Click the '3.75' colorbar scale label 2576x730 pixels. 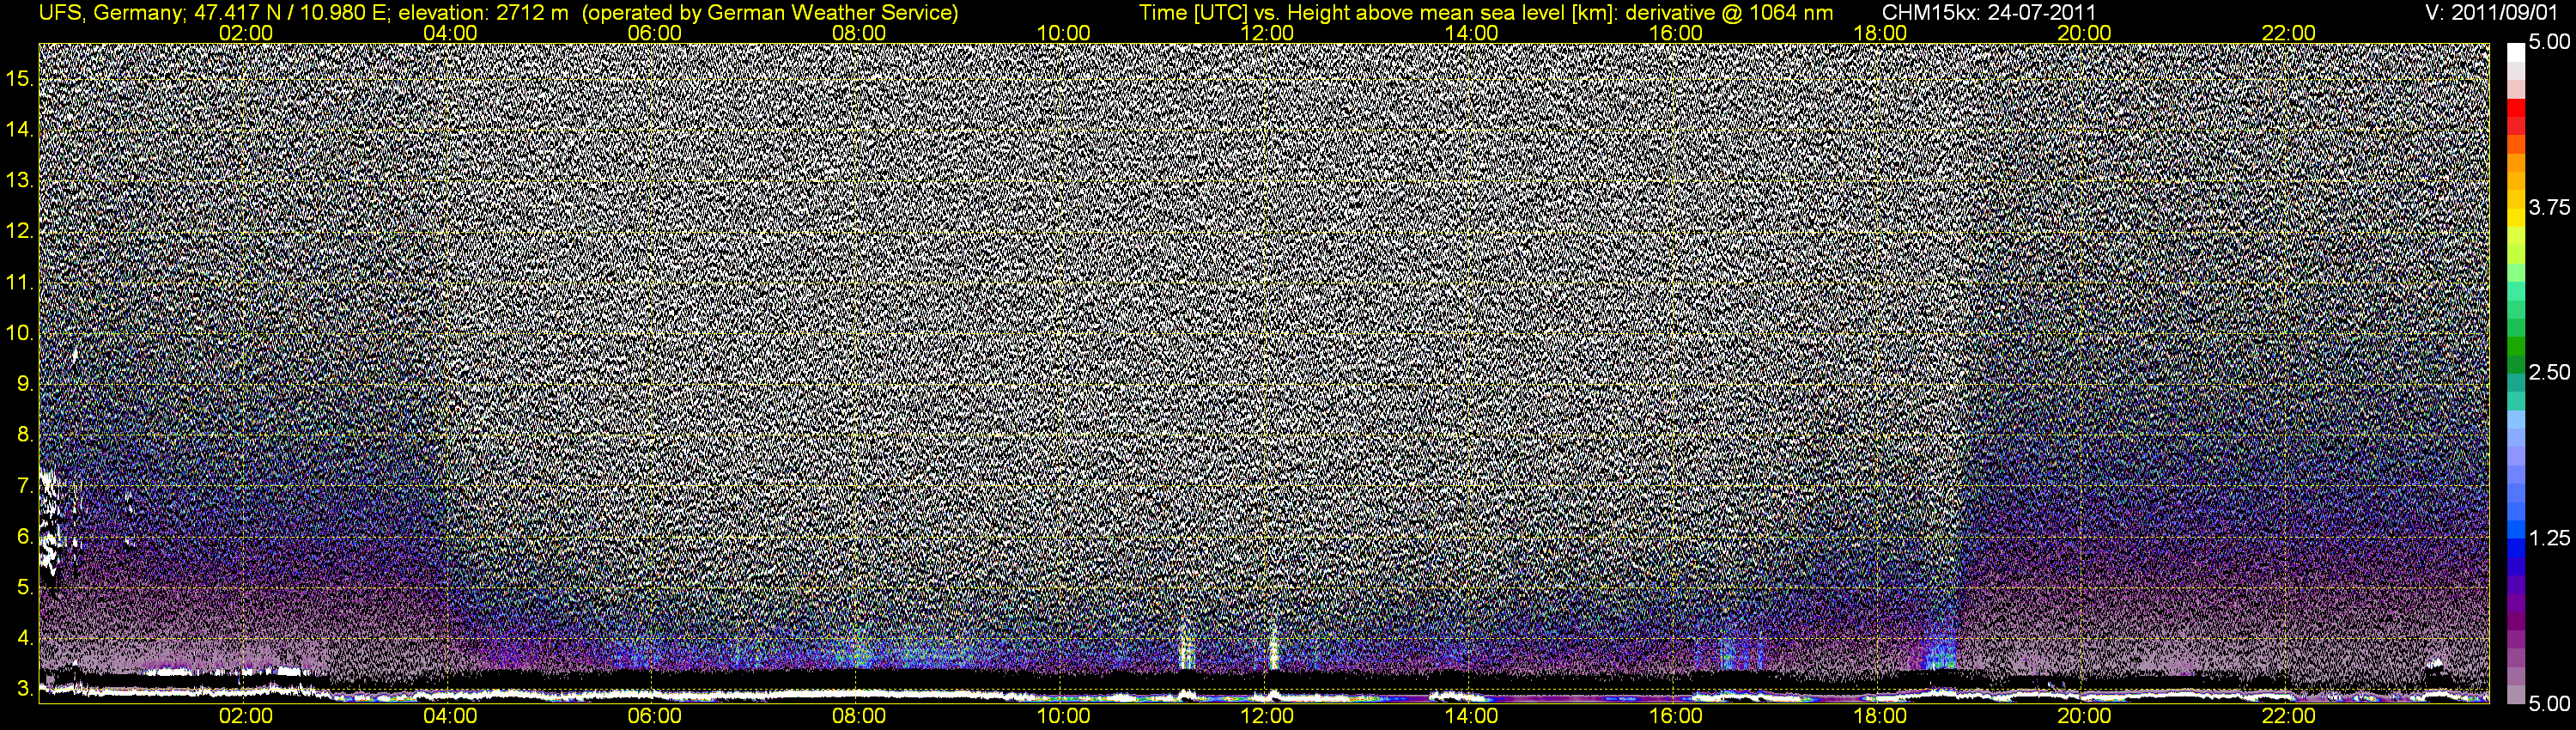pyautogui.click(x=2549, y=208)
